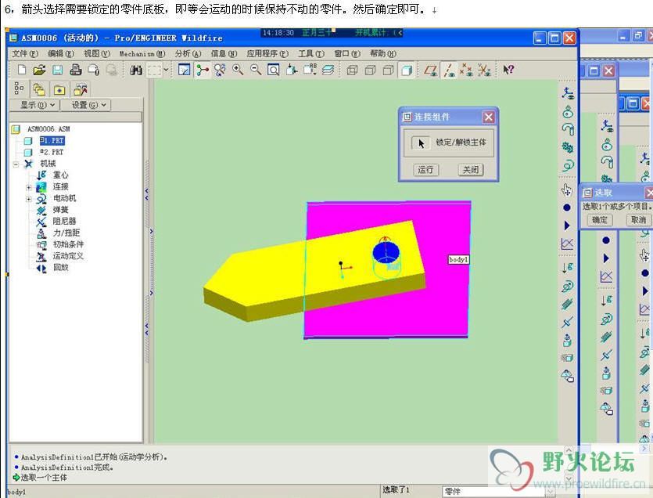Switch to shaded display mode
The width and height of the screenshot is (653, 498).
coord(407,70)
